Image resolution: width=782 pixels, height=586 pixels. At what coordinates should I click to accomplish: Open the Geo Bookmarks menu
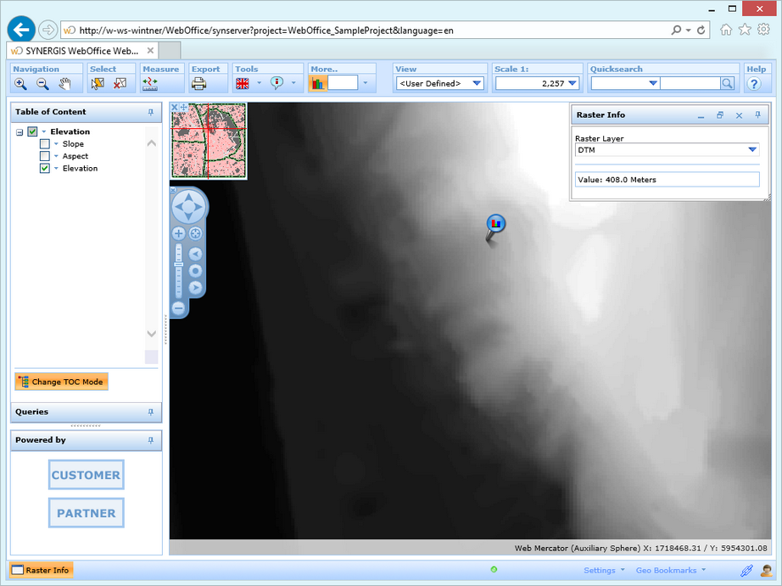670,571
